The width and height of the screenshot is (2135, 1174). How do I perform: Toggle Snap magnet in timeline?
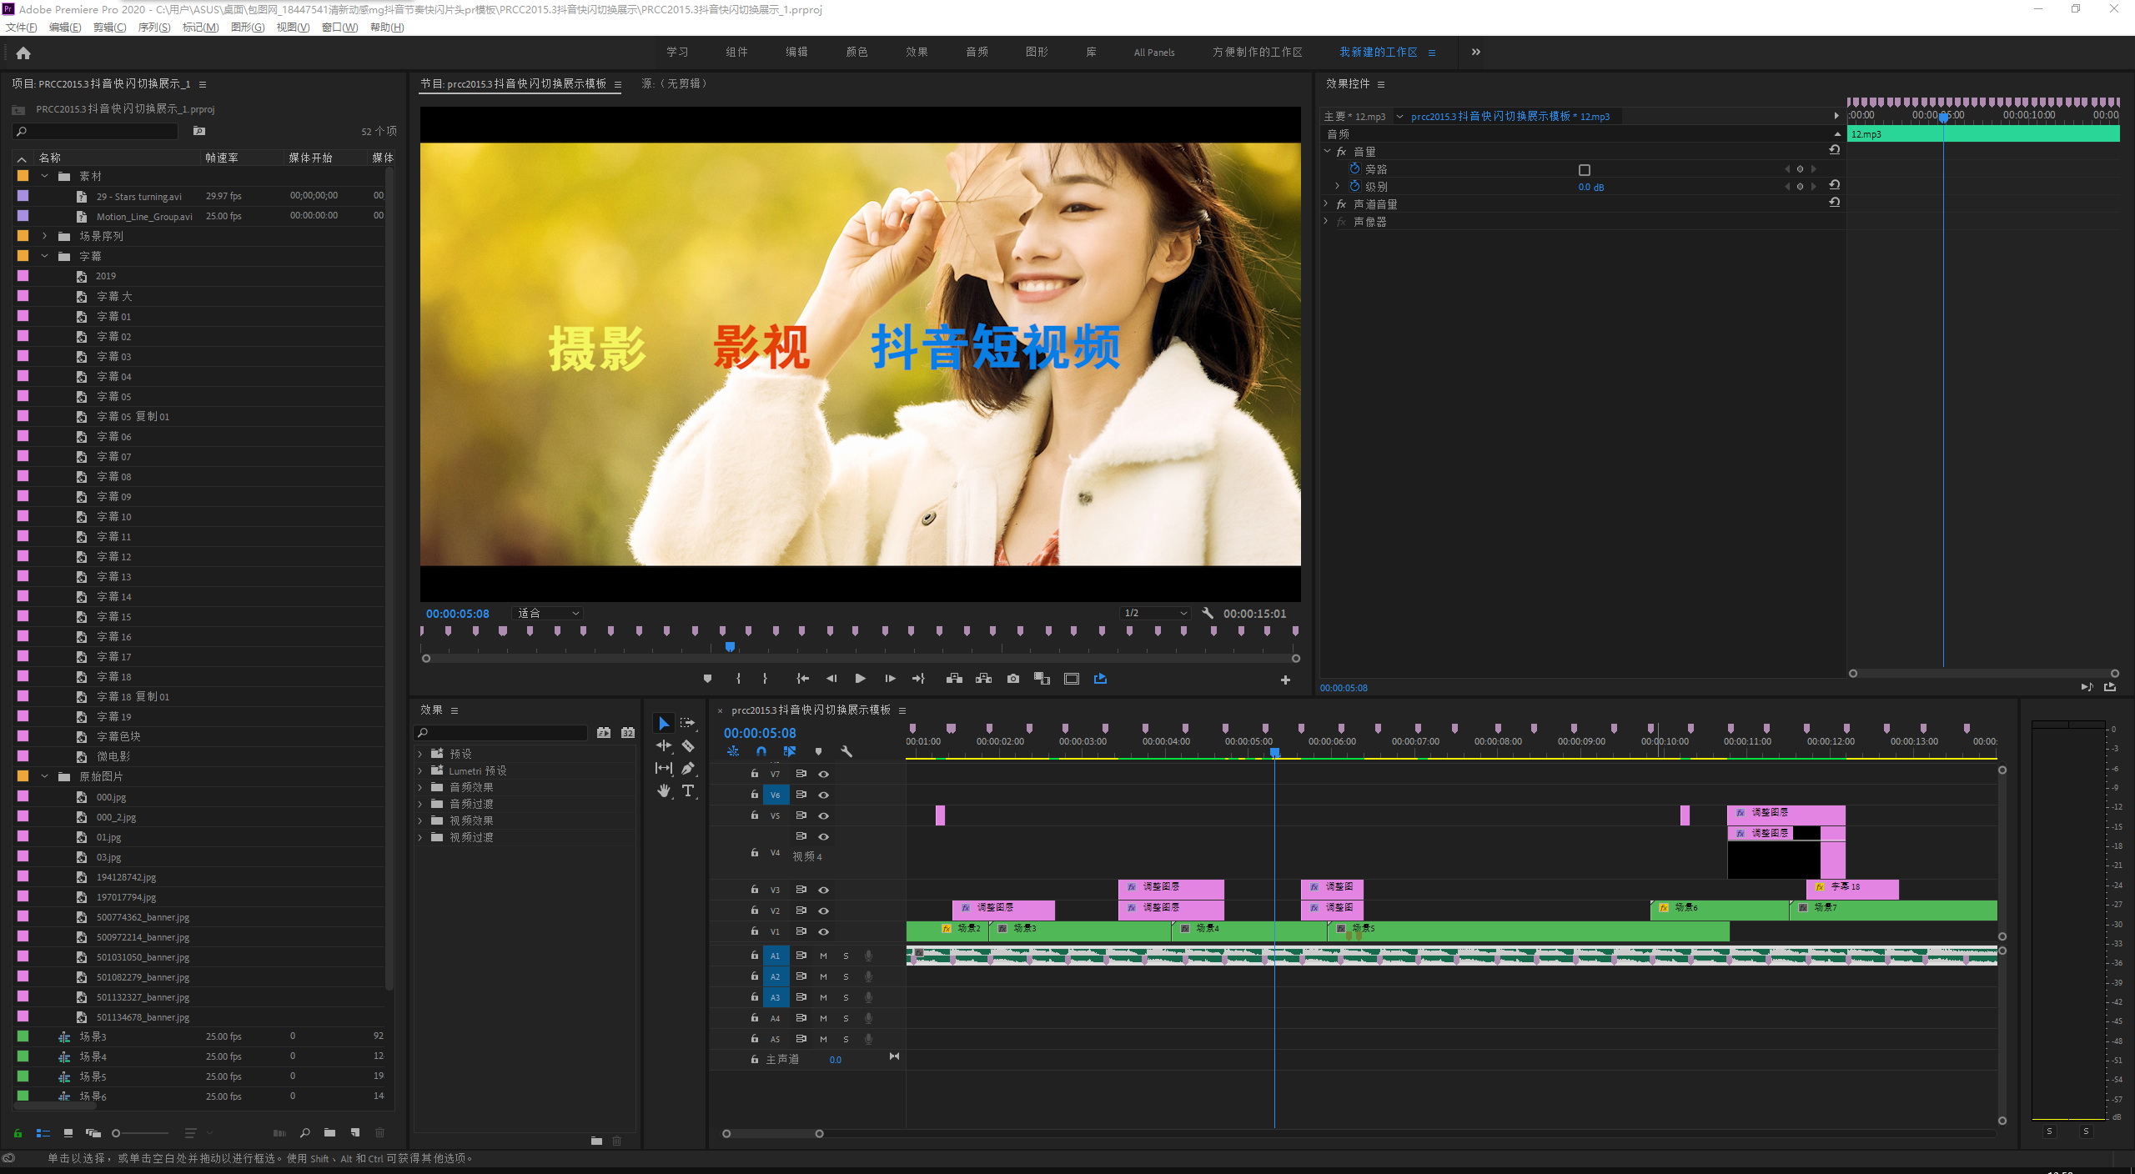point(761,751)
